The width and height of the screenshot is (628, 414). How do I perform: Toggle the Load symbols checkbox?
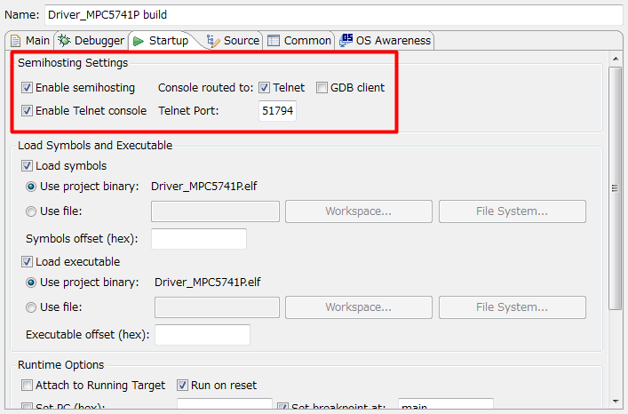pyautogui.click(x=27, y=166)
